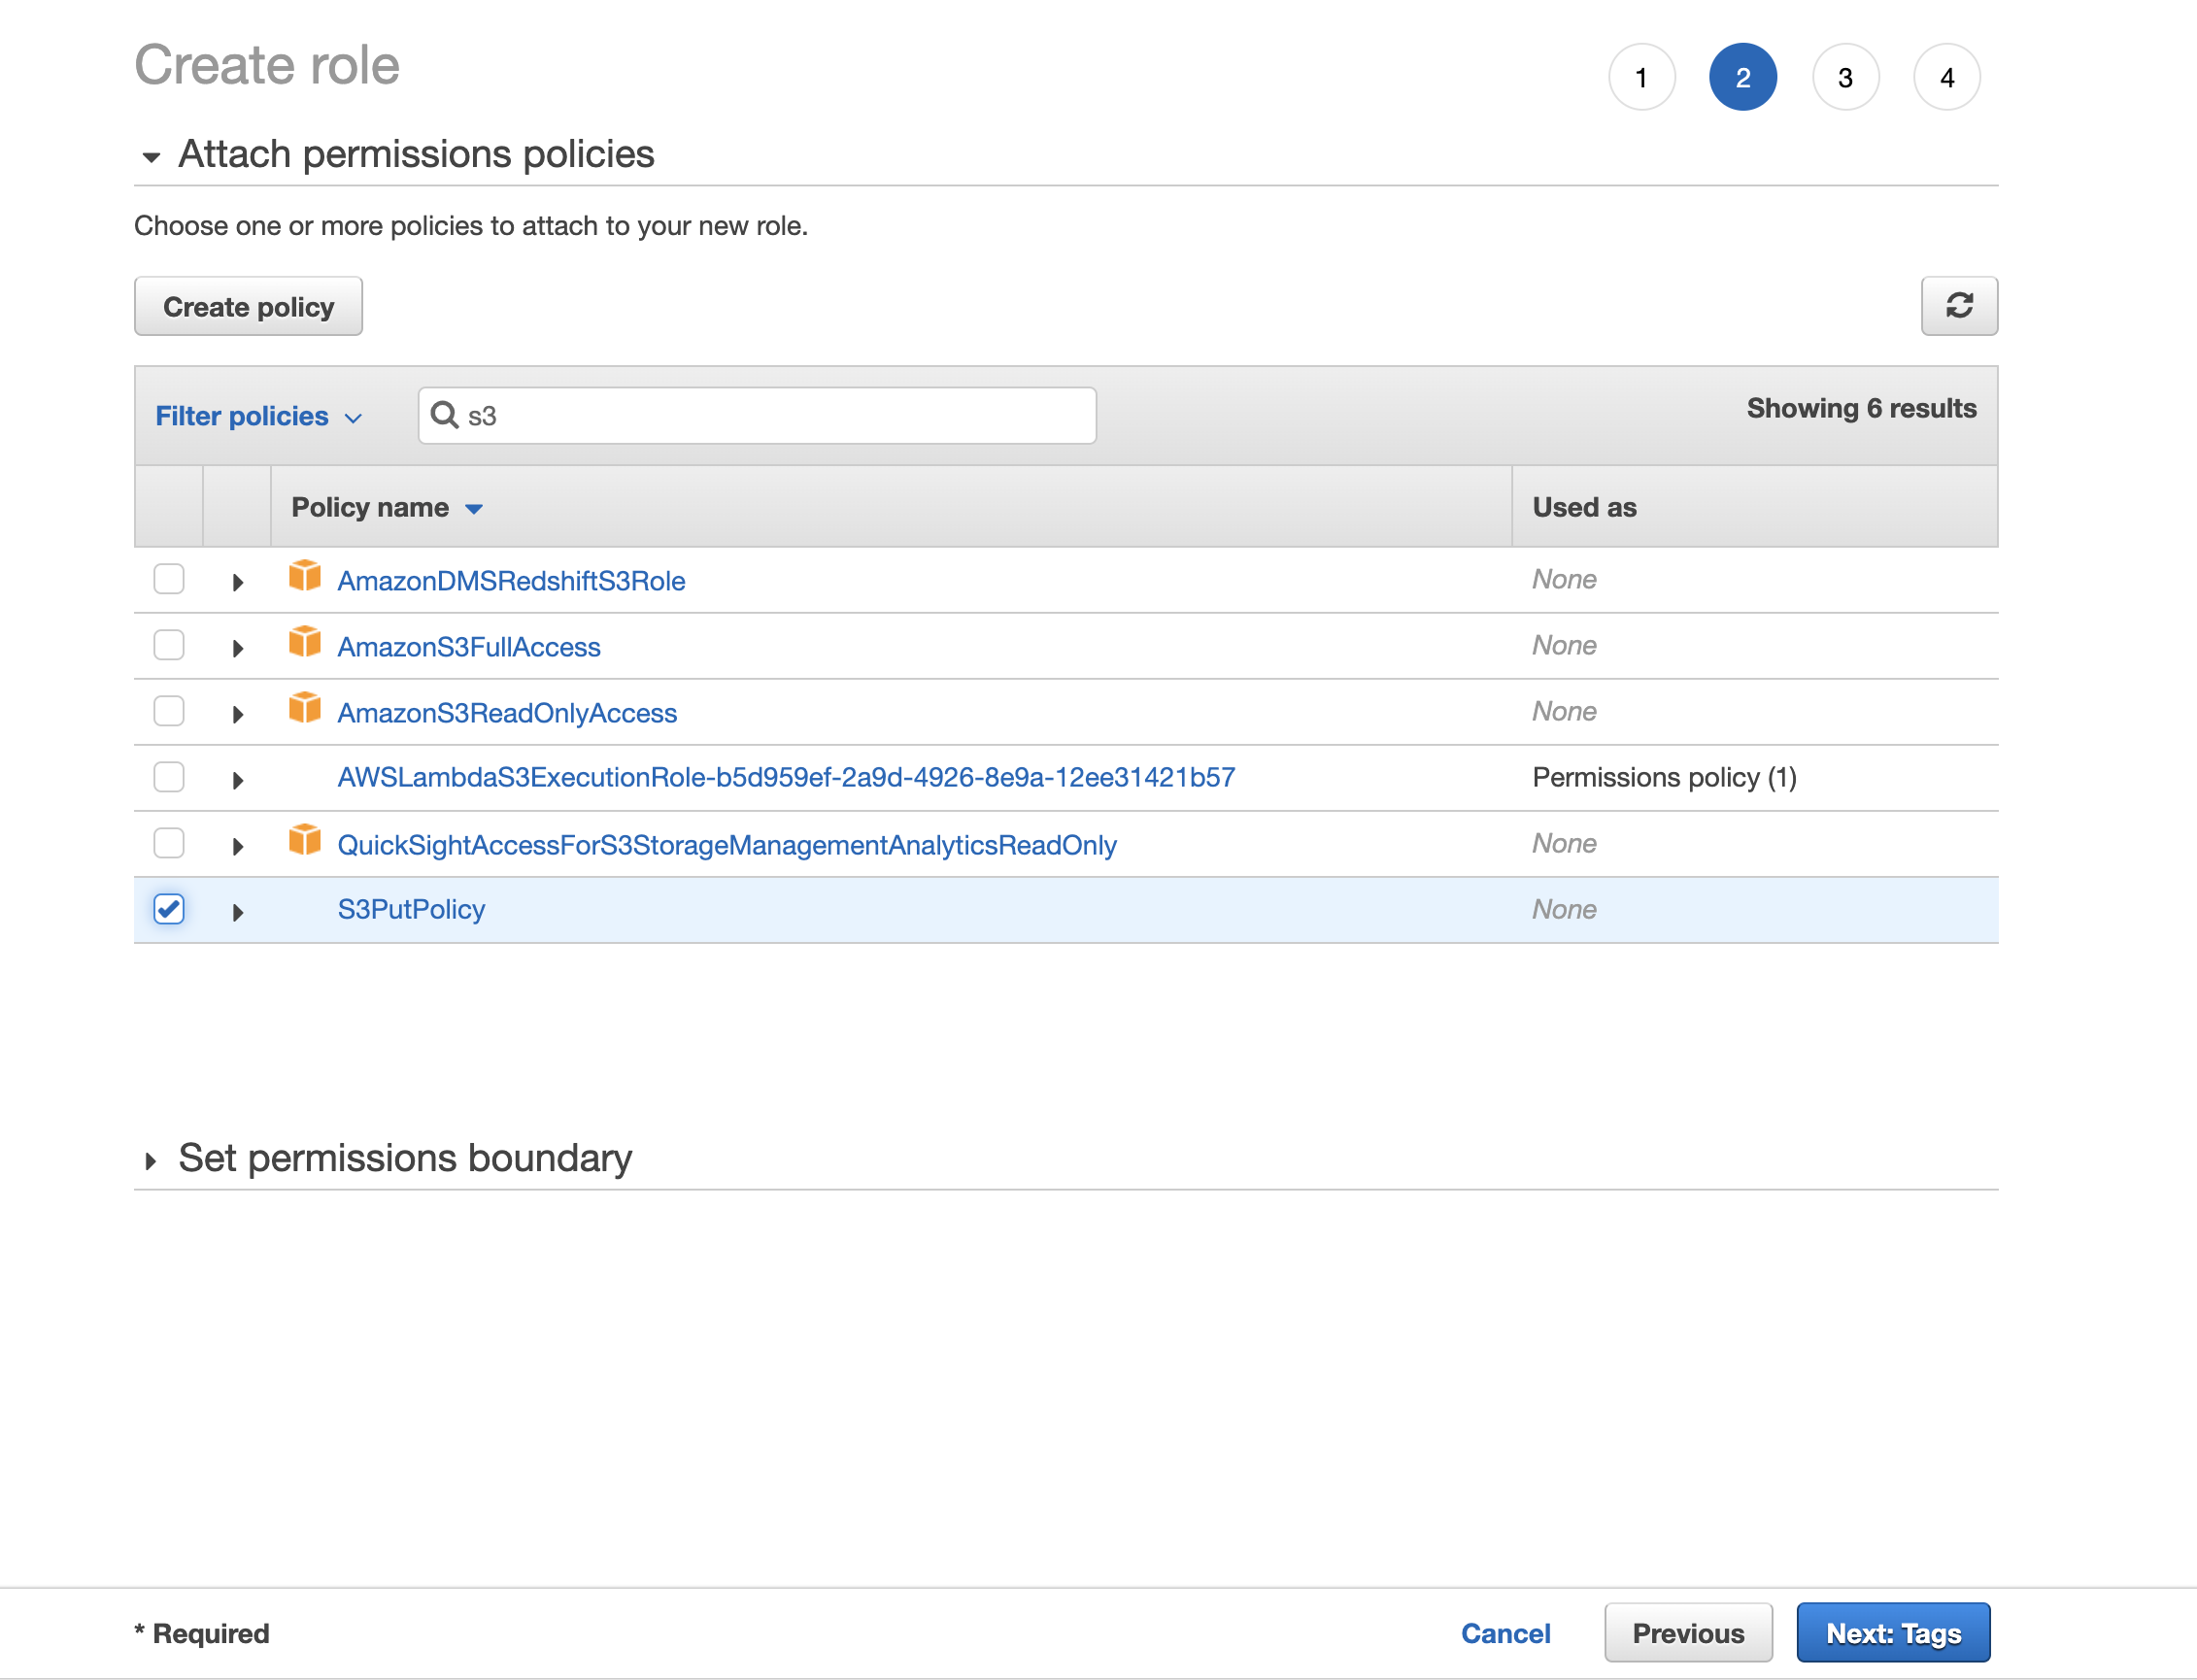
Task: Click the Create policy button icon
Action: (249, 307)
